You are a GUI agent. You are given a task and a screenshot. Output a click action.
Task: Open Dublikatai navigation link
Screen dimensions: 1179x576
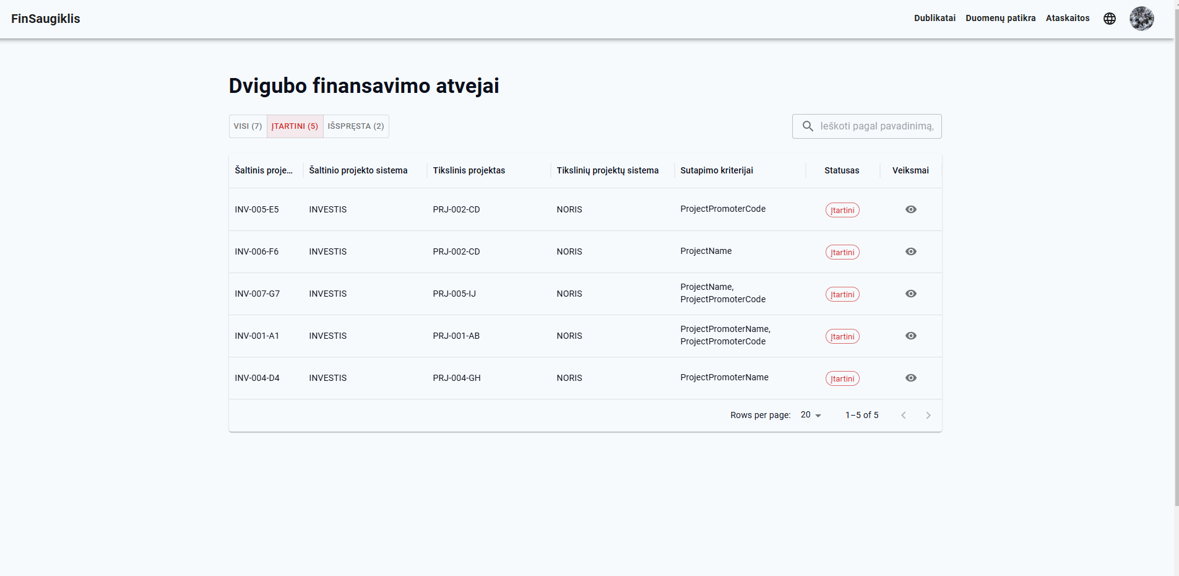point(935,19)
